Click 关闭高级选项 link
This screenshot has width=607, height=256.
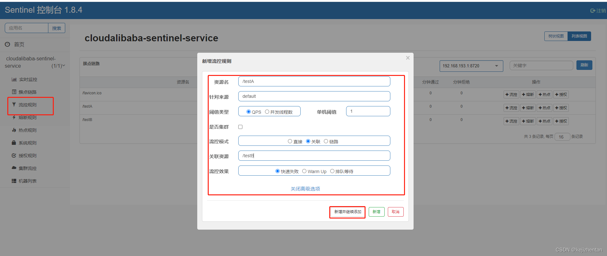pos(305,189)
